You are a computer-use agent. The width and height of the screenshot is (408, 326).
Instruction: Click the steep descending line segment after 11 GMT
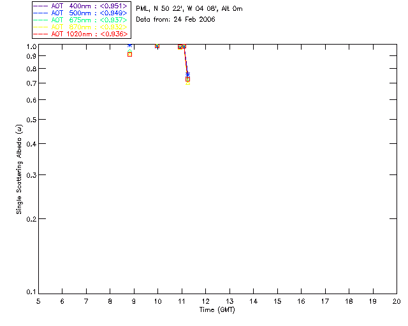(186, 61)
